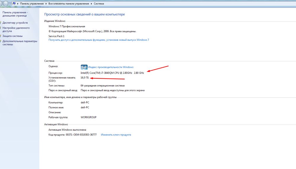Image resolution: width=296 pixels, height=169 pixels.
Task: Click "dell-PC" next to "Компьютер:"
Action: pos(85,103)
